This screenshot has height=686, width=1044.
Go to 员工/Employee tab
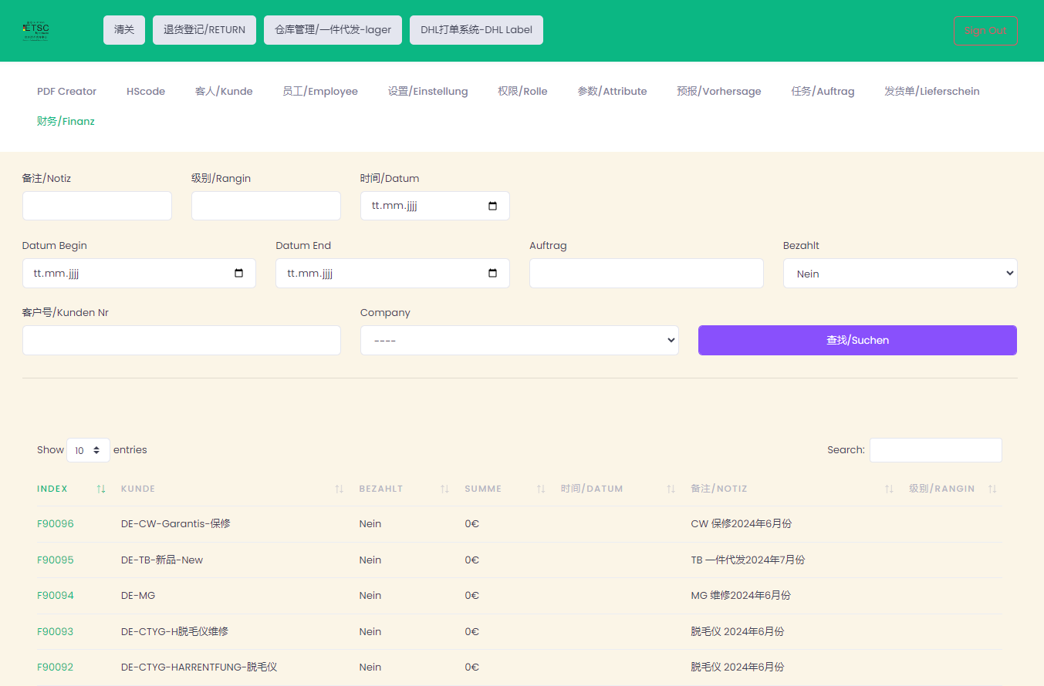tap(320, 91)
